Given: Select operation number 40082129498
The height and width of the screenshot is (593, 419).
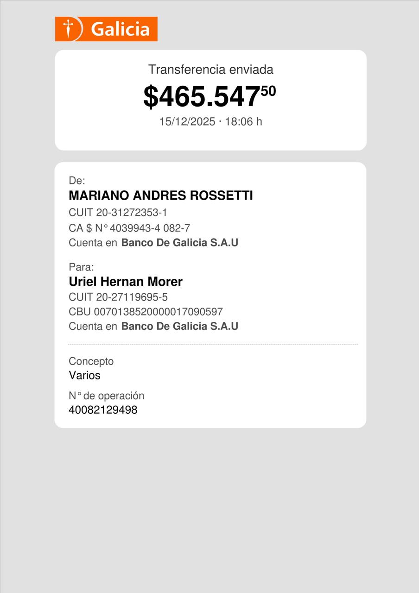Looking at the screenshot, I should (x=103, y=410).
